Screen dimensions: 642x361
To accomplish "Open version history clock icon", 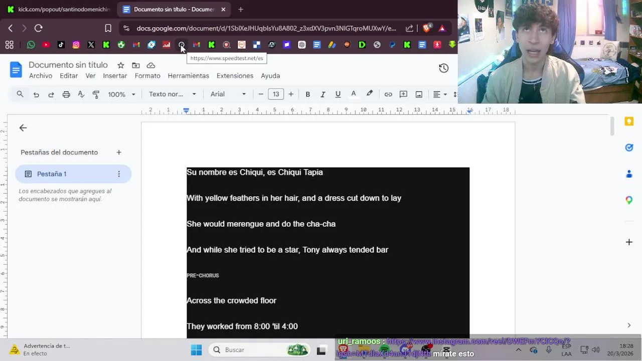I will pyautogui.click(x=443, y=68).
